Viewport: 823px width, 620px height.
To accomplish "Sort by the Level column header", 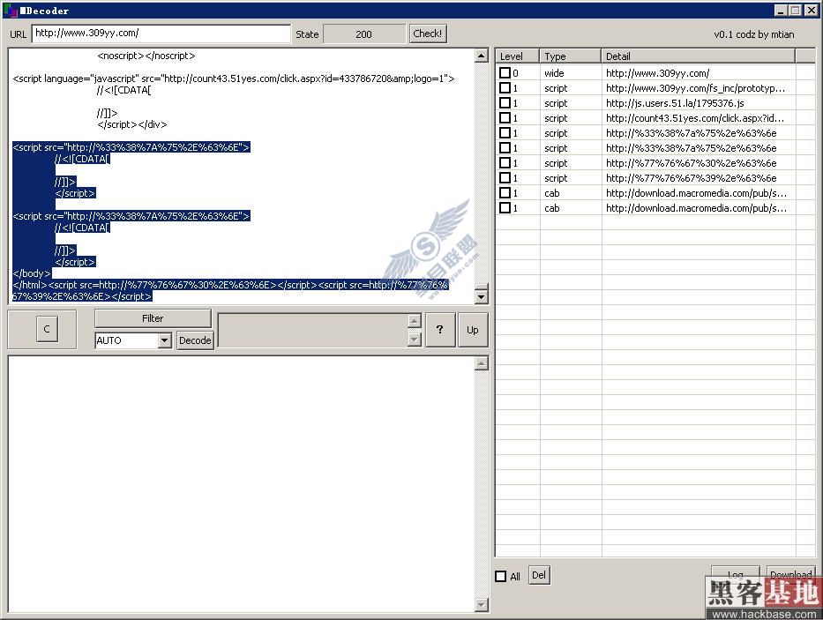I will click(x=518, y=56).
